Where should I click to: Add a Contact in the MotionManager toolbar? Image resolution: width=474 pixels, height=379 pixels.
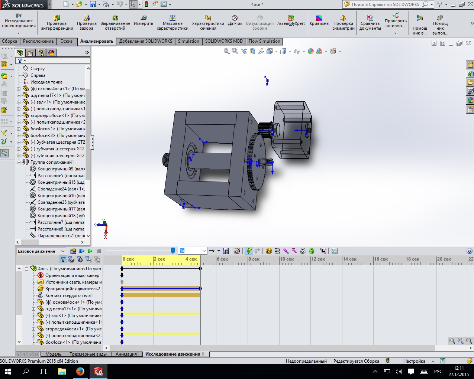tap(303, 251)
